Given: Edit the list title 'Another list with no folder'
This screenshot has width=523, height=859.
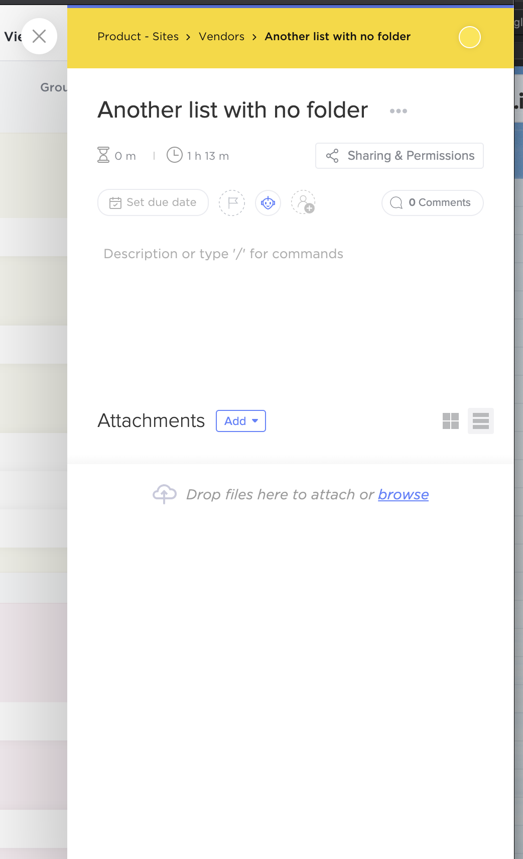Looking at the screenshot, I should 233,110.
